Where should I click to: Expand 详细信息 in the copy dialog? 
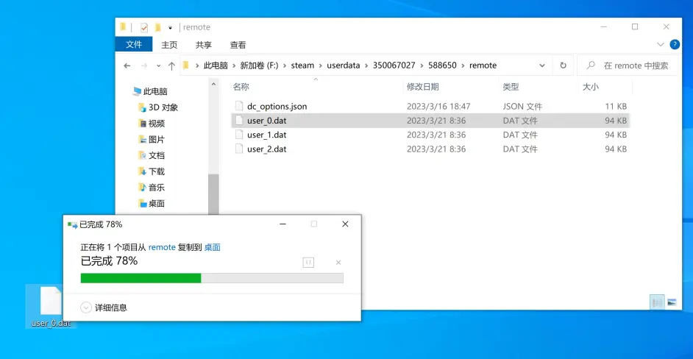tap(86, 308)
